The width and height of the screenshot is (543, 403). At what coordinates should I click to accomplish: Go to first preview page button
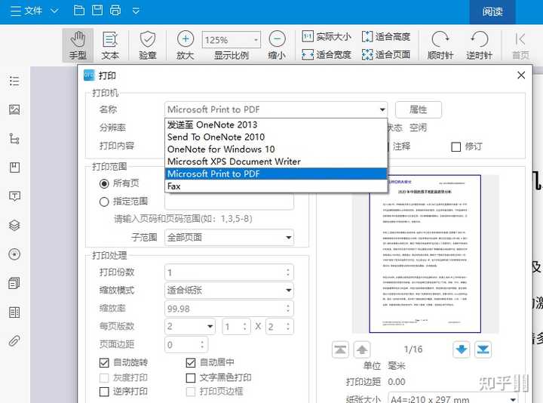tap(340, 349)
